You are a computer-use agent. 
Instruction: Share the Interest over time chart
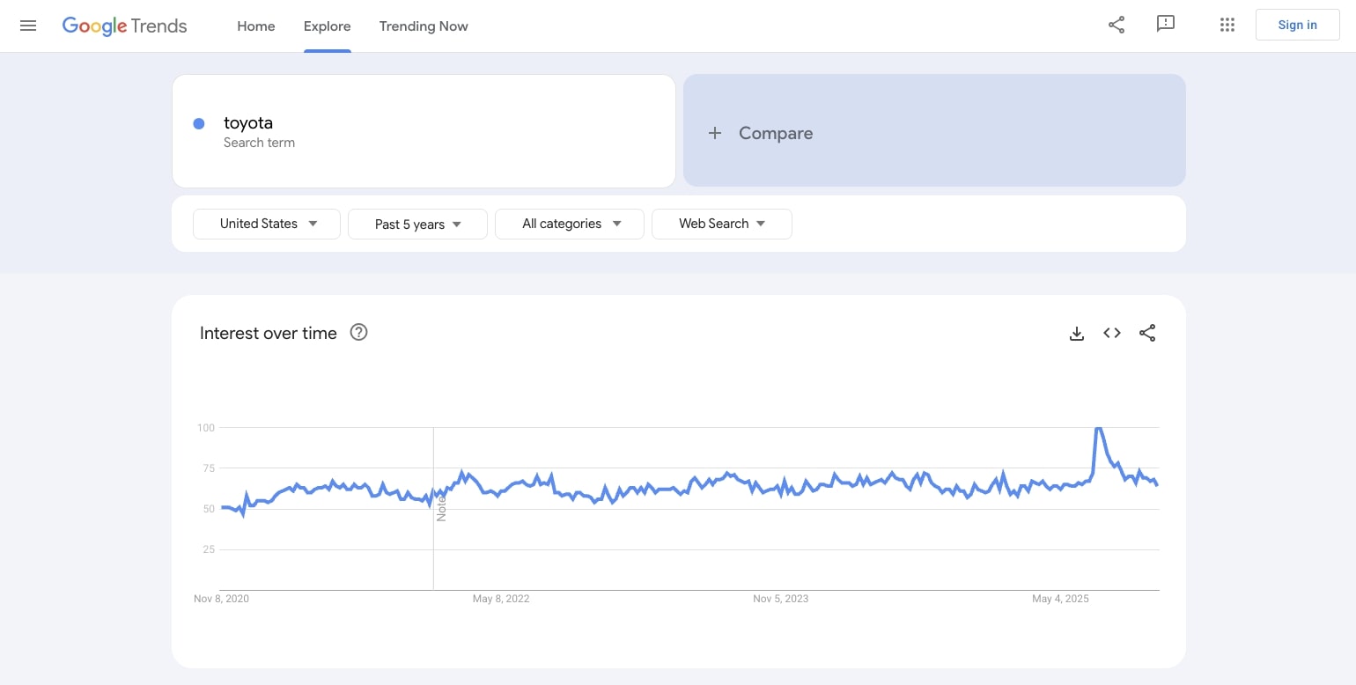point(1147,333)
